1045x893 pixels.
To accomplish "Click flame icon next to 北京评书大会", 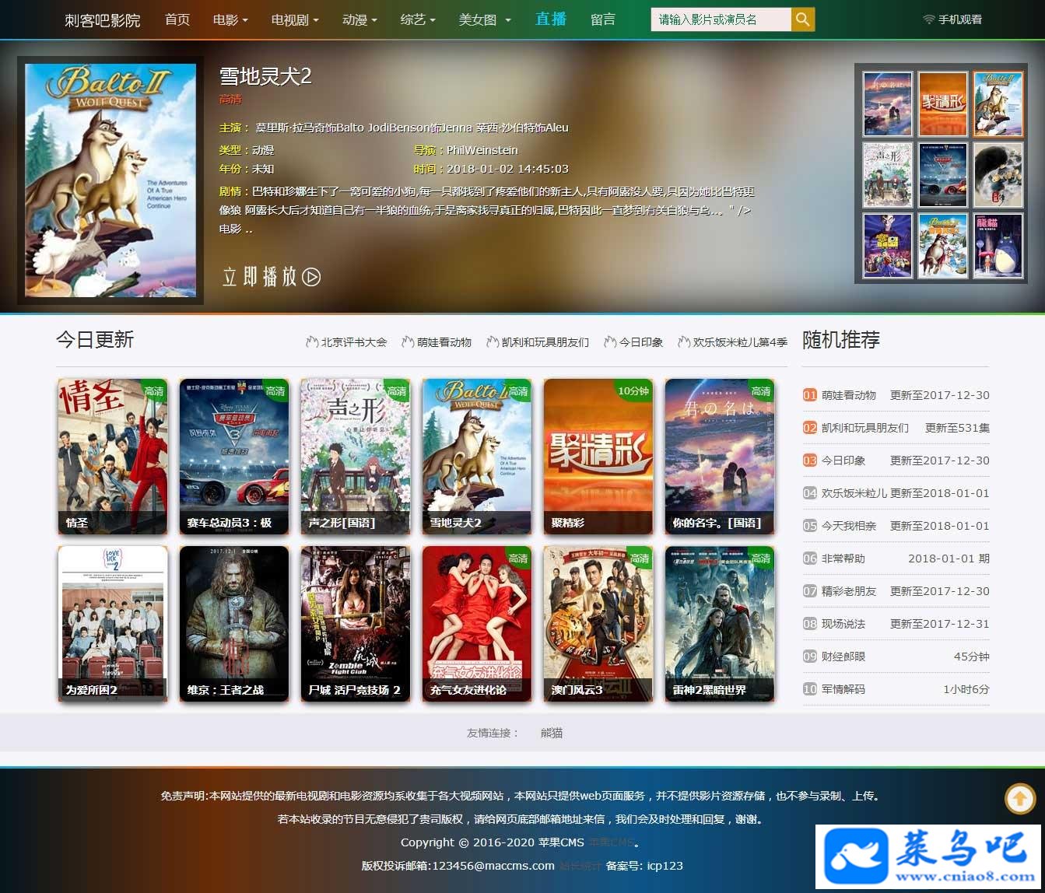I will click(312, 341).
